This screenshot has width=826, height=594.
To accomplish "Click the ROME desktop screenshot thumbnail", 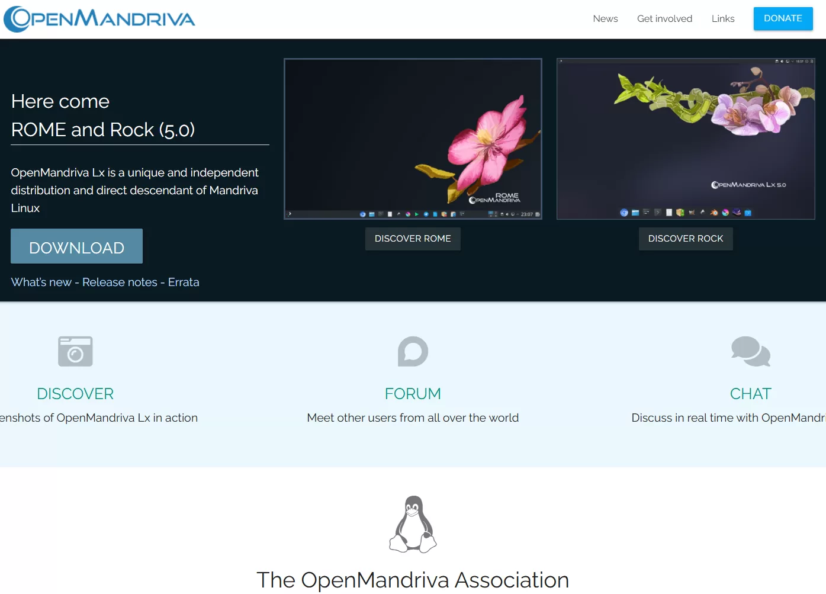I will (x=413, y=139).
